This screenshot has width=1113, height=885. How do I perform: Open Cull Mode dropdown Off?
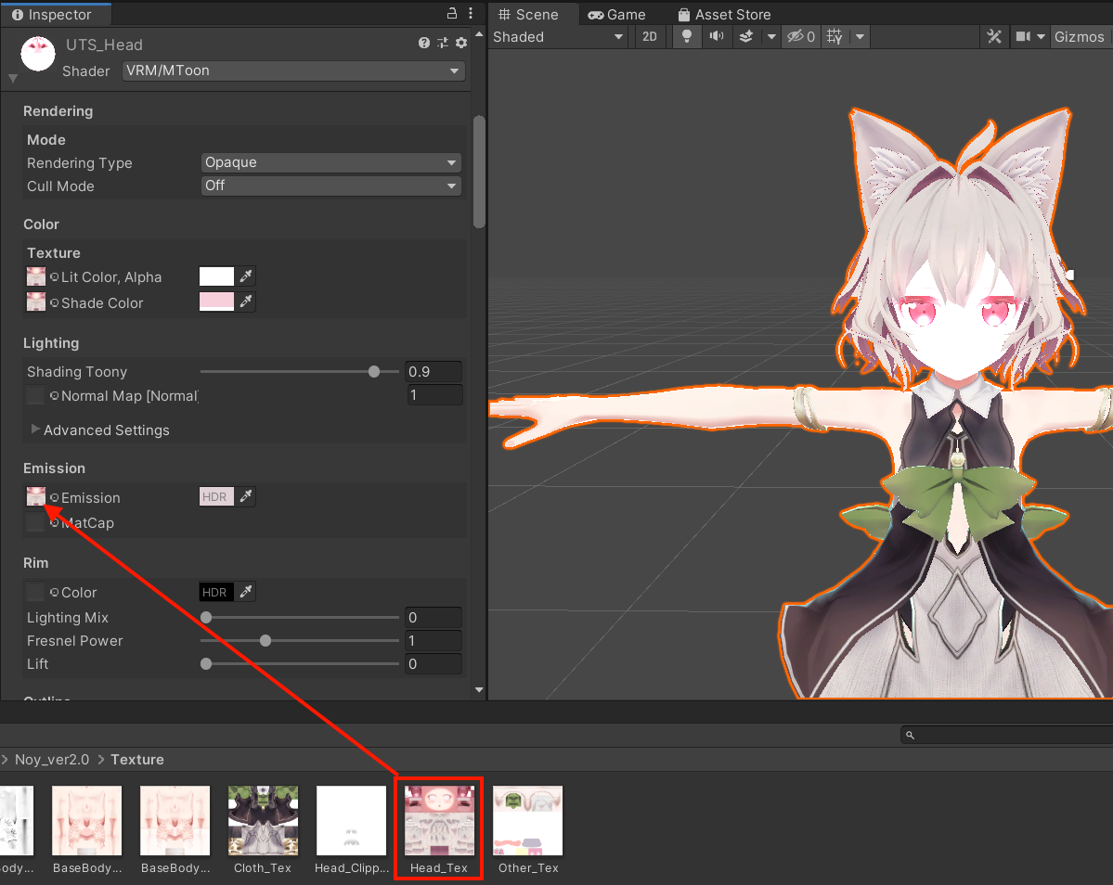coord(330,186)
